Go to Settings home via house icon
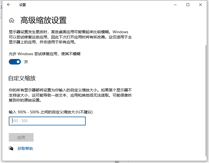The image size is (209, 163). pos(12,20)
